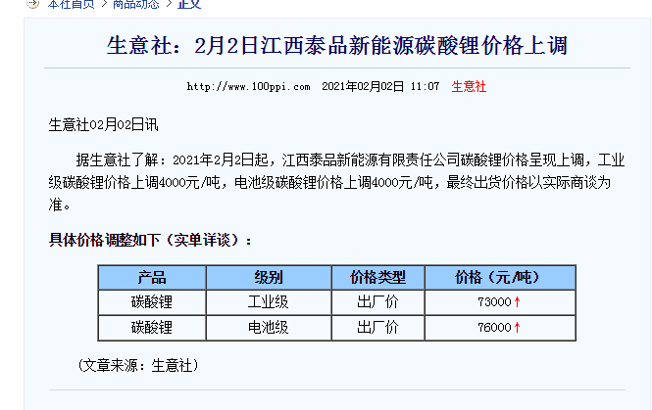The height and width of the screenshot is (410, 652).
Task: Open the 本社首页 breadcrumb link
Action: (x=72, y=4)
